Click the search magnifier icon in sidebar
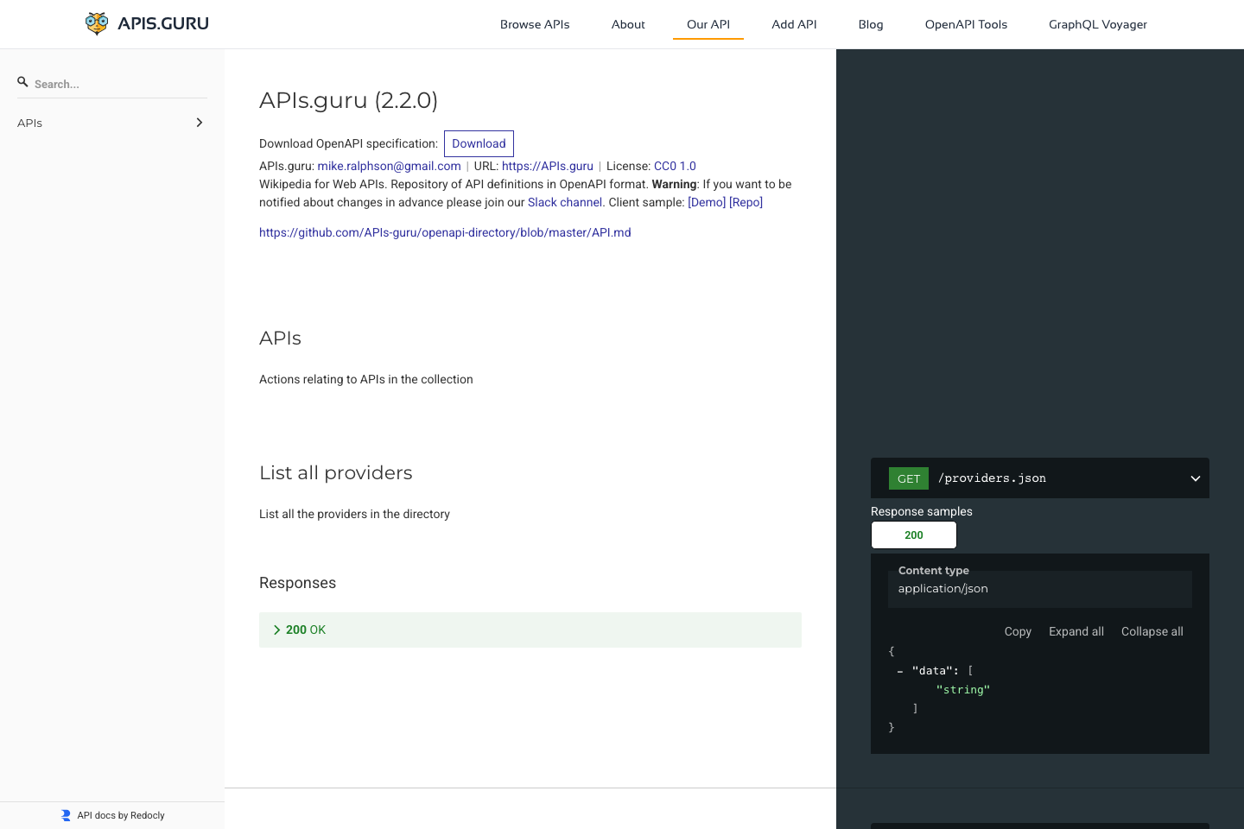The image size is (1244, 829). (22, 80)
